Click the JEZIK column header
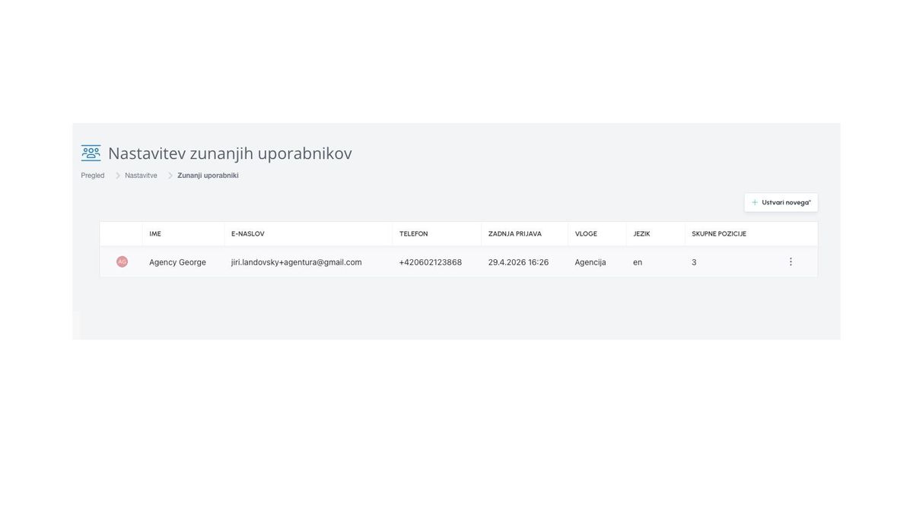 click(x=641, y=234)
